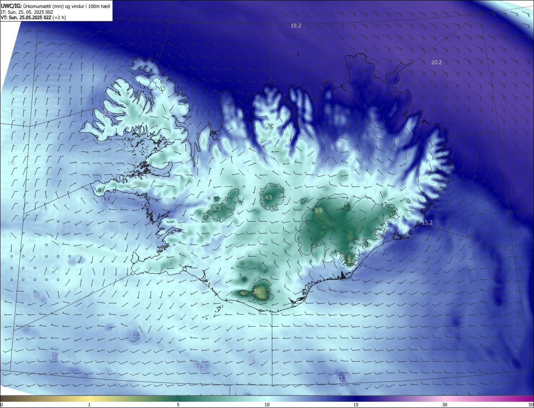Click the 12.9 value label in the western bay
Screen dimensions: 534x408
point(144,206)
